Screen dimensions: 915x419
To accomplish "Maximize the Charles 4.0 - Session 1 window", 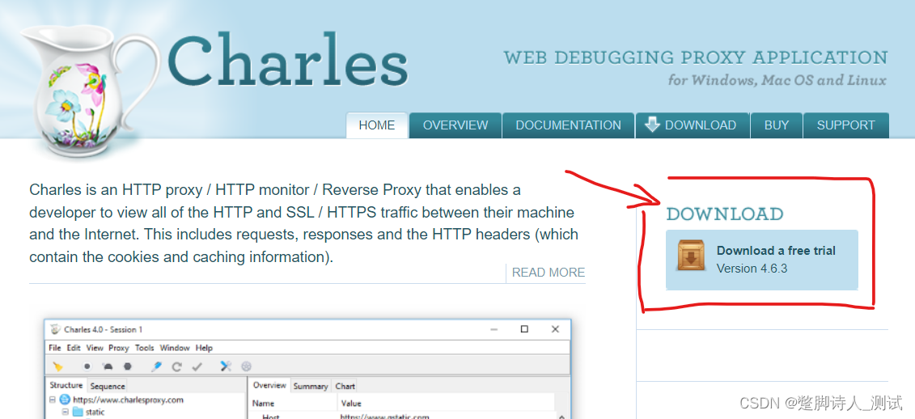I will (x=524, y=329).
